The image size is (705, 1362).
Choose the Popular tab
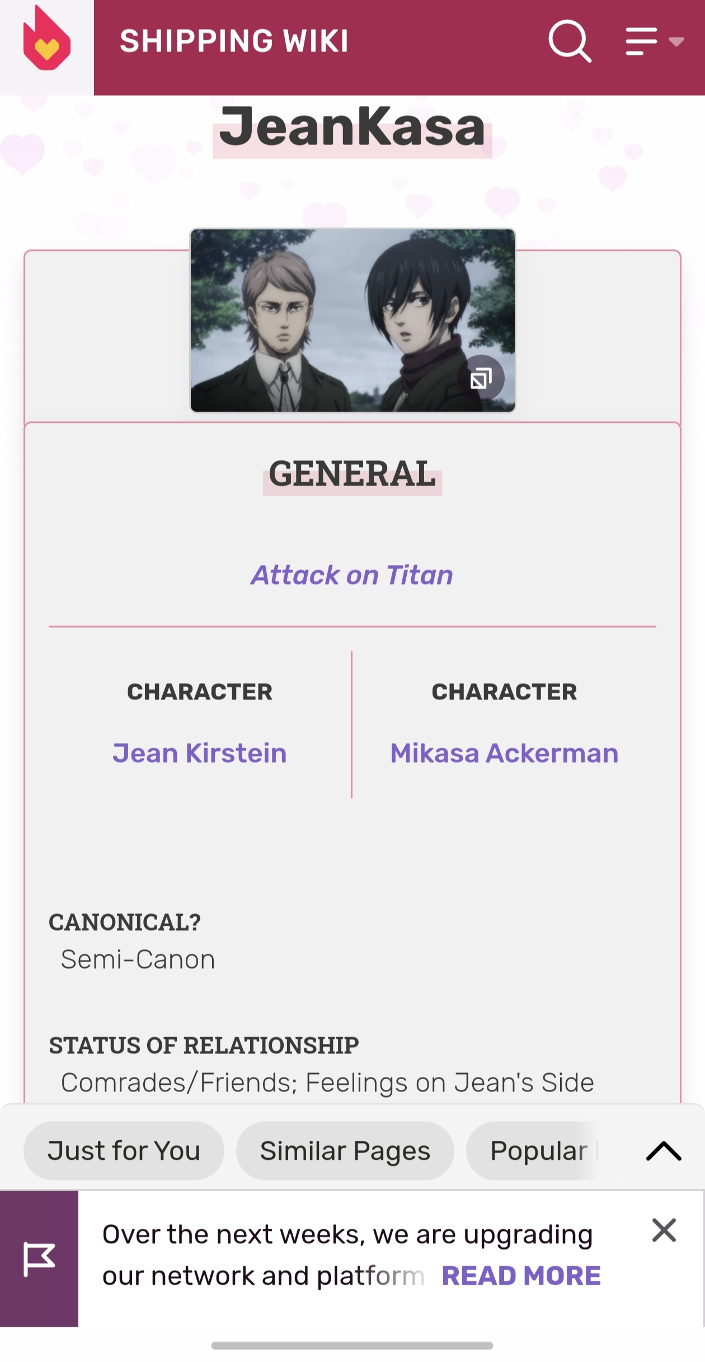(538, 1151)
